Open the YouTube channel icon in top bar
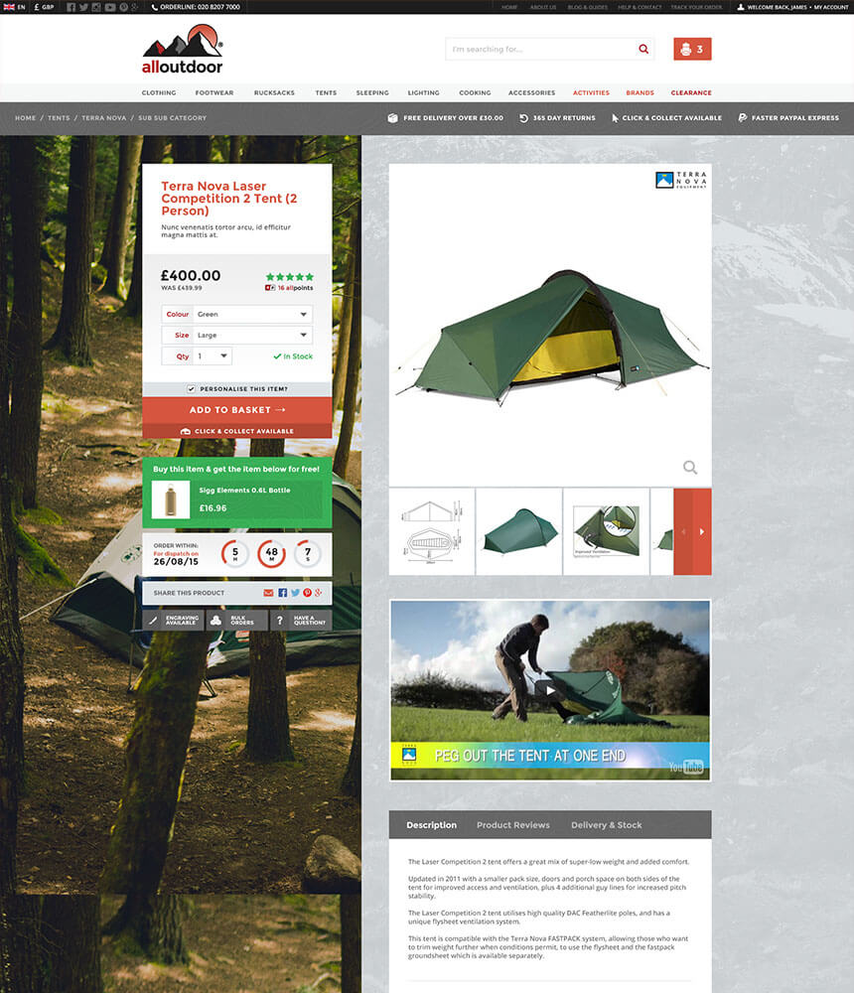The width and height of the screenshot is (854, 993). click(x=110, y=7)
